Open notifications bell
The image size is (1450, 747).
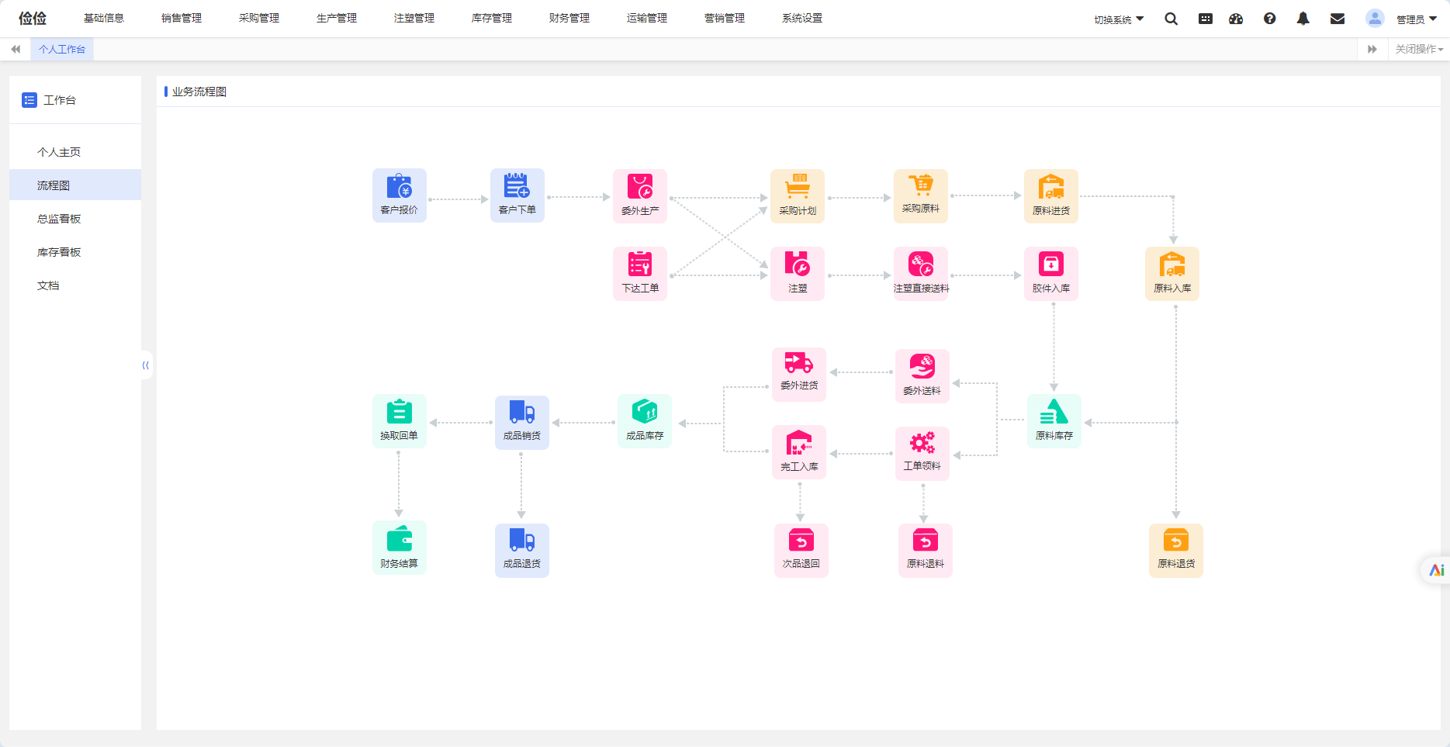pos(1303,19)
